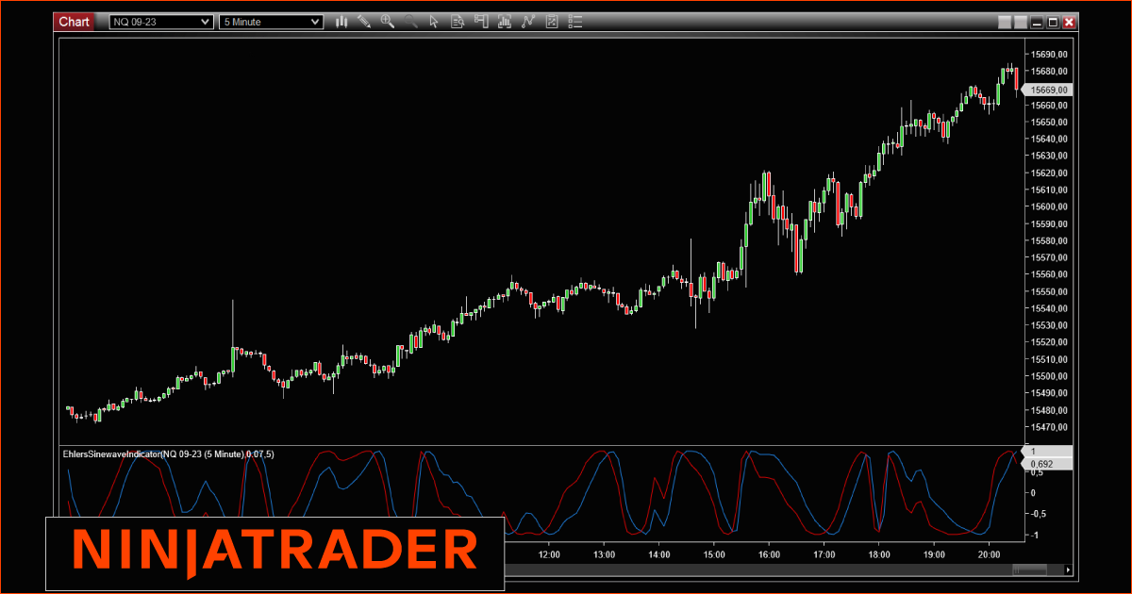
Task: Click the -0,5 indicator axis label
Action: coord(1040,514)
